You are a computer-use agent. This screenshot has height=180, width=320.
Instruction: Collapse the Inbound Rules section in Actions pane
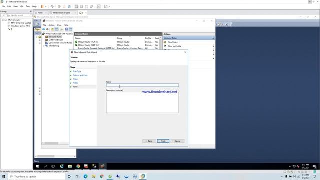pos(213,38)
